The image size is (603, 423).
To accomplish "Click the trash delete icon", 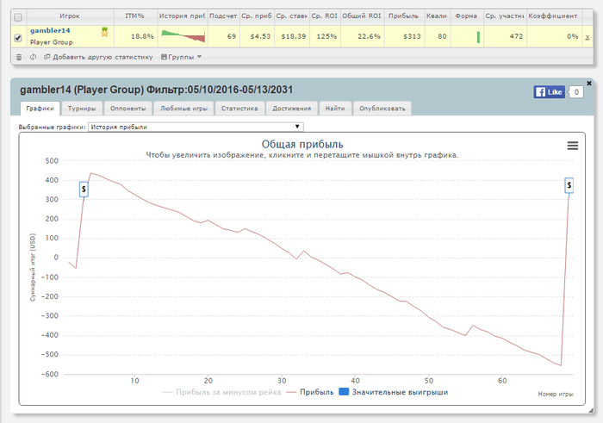I will click(x=19, y=57).
